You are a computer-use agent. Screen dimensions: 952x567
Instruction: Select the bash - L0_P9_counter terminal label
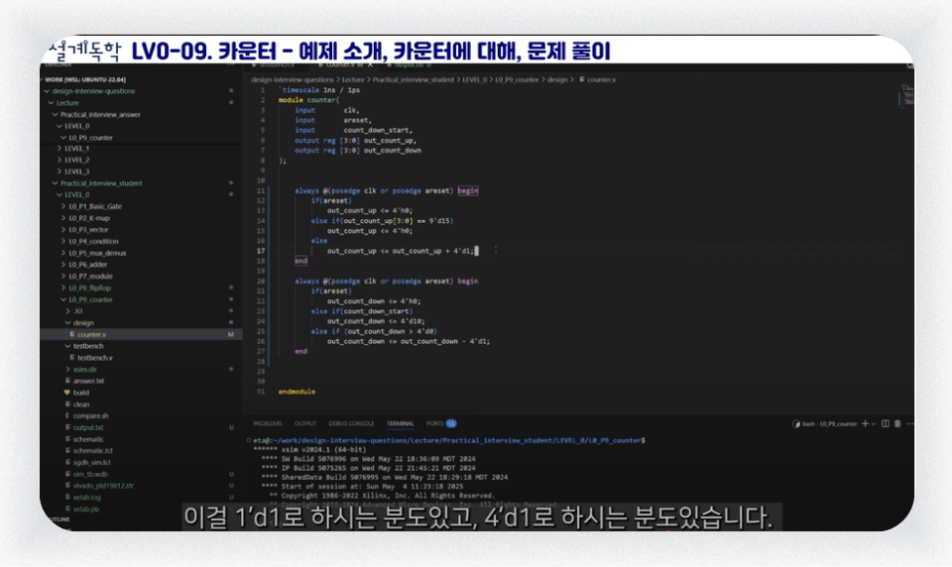[829, 423]
